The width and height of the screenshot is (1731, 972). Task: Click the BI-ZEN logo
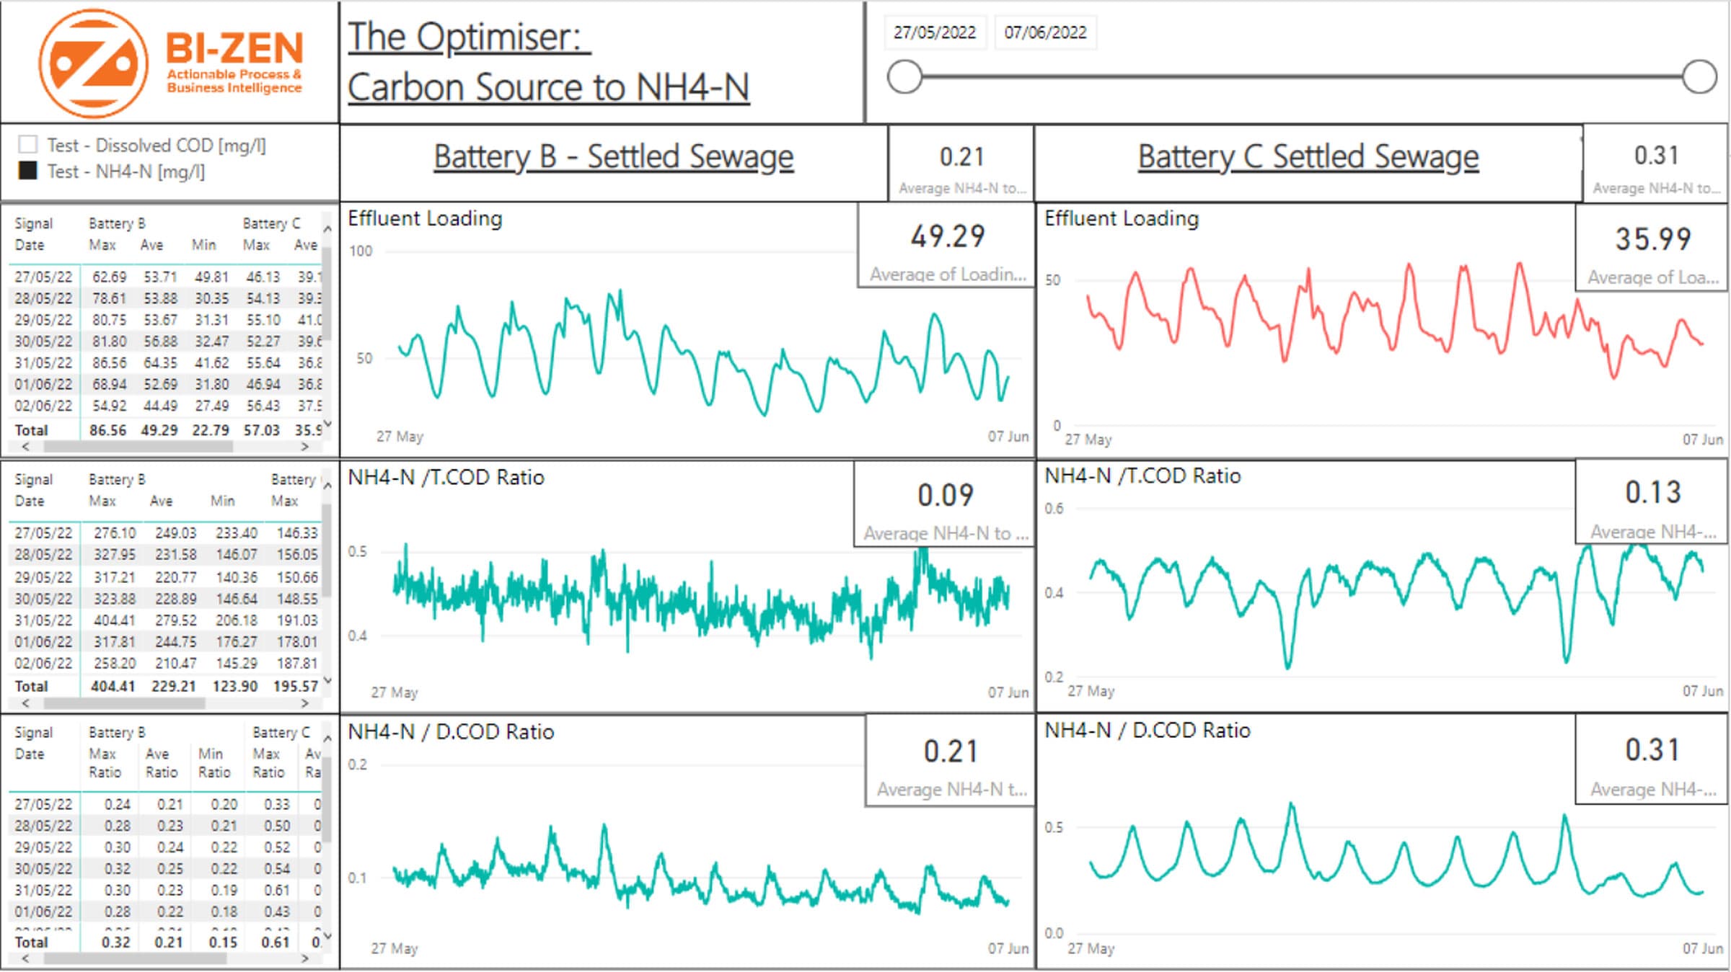pyautogui.click(x=171, y=63)
